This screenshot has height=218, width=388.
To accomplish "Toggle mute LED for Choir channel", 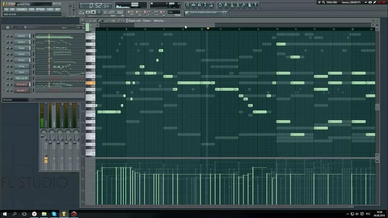I will (4, 72).
